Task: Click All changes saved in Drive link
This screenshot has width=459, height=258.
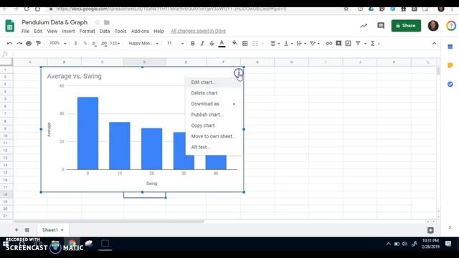Action: pos(198,31)
